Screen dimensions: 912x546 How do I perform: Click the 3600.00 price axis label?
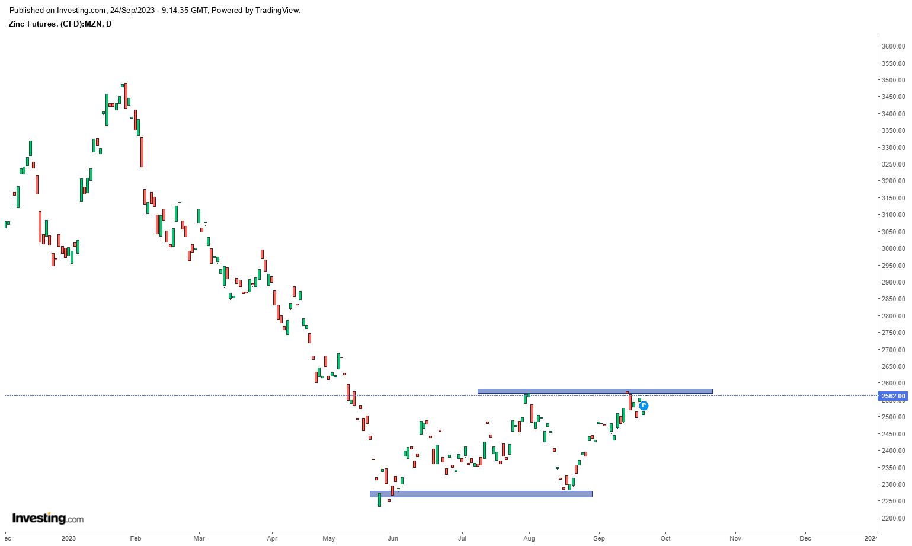(x=893, y=46)
